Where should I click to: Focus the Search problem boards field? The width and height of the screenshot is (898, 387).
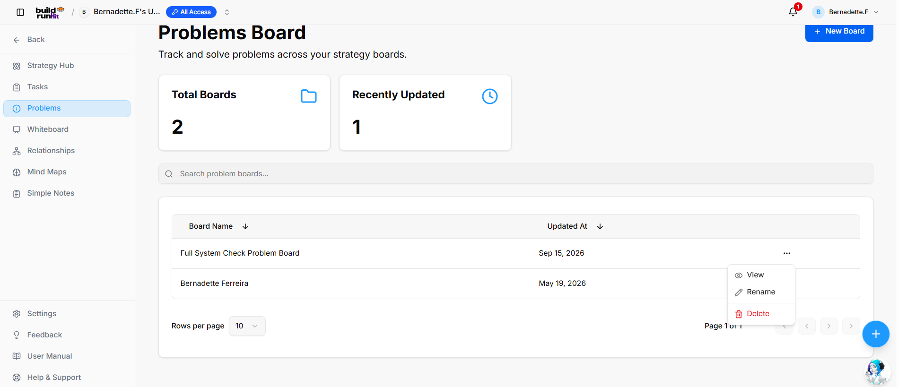click(516, 174)
